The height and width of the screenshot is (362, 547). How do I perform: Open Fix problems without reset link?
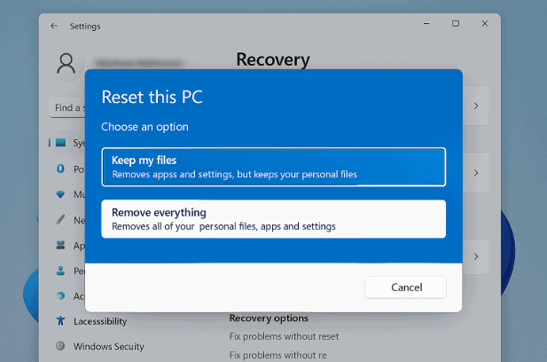(x=284, y=336)
